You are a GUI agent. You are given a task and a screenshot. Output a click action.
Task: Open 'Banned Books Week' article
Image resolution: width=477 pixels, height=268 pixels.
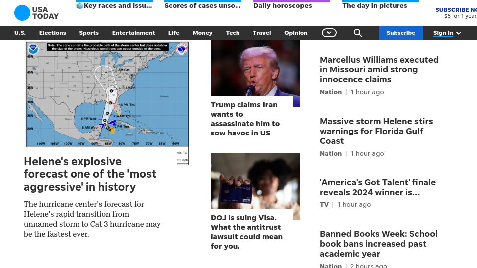point(379,244)
